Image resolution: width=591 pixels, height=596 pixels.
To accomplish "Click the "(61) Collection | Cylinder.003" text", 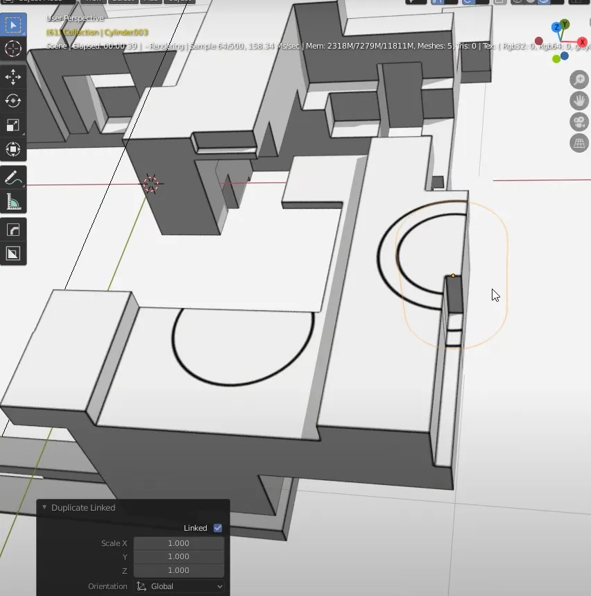I will [x=97, y=33].
